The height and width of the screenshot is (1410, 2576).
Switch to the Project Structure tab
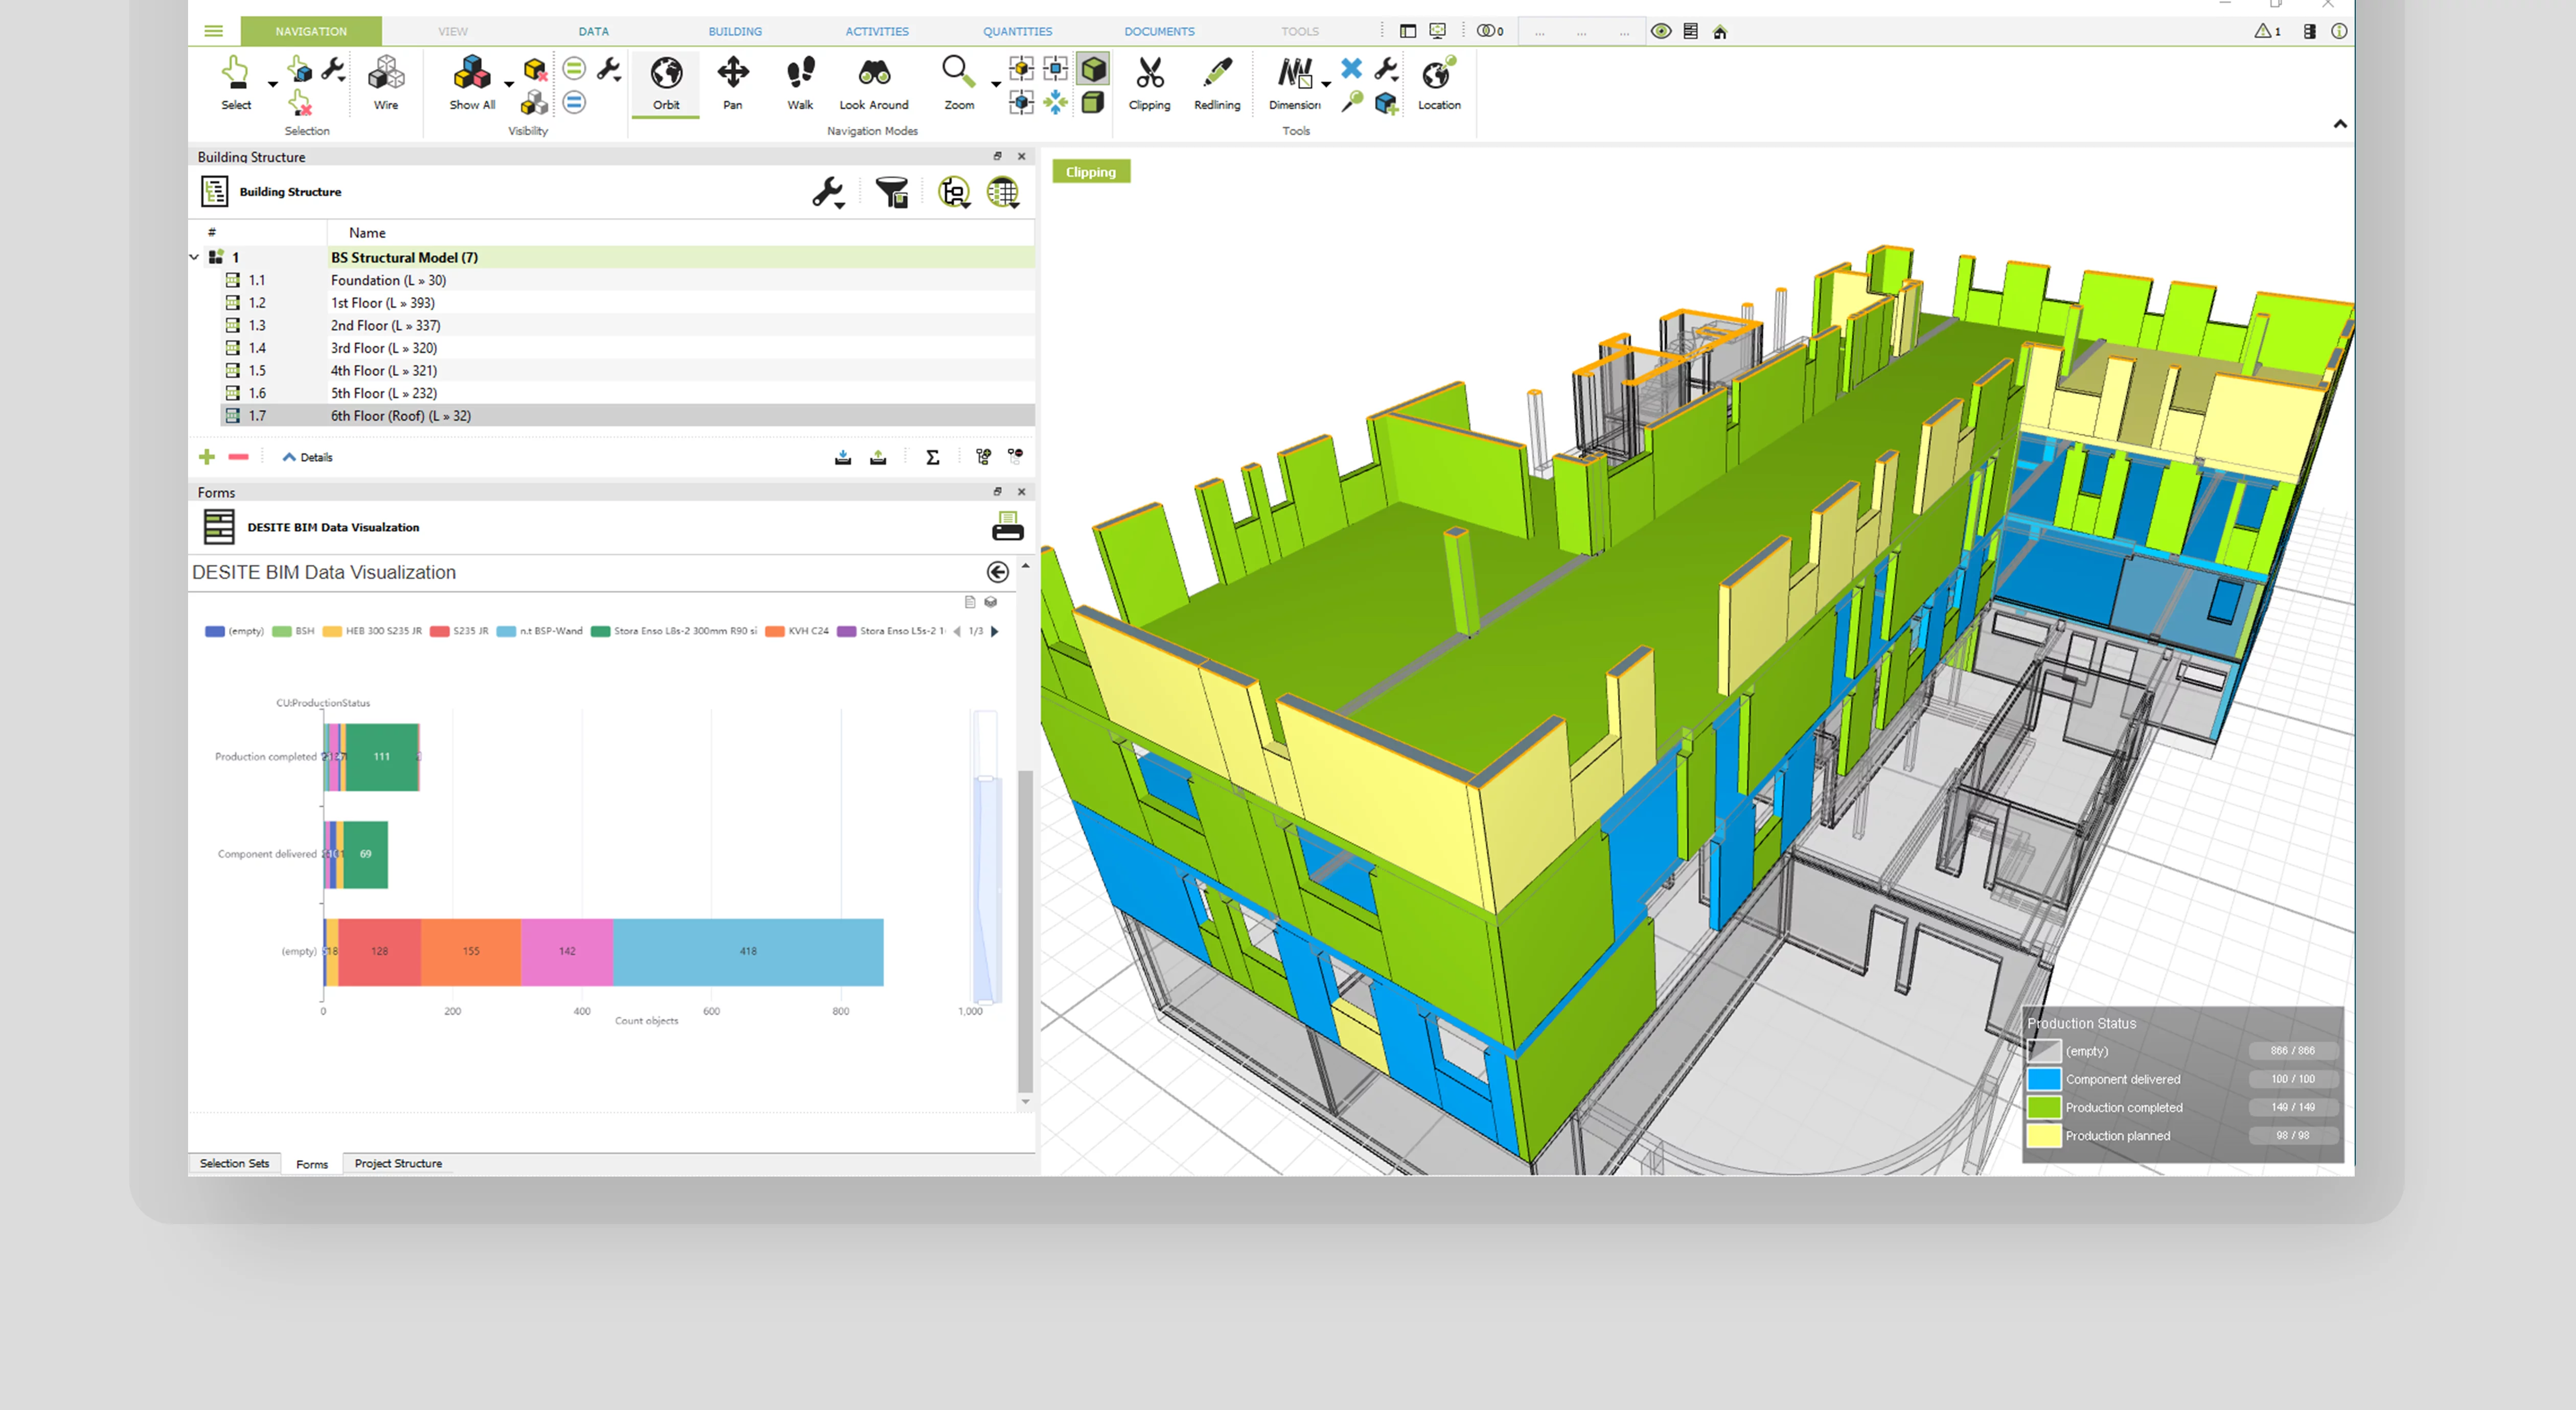[398, 1163]
